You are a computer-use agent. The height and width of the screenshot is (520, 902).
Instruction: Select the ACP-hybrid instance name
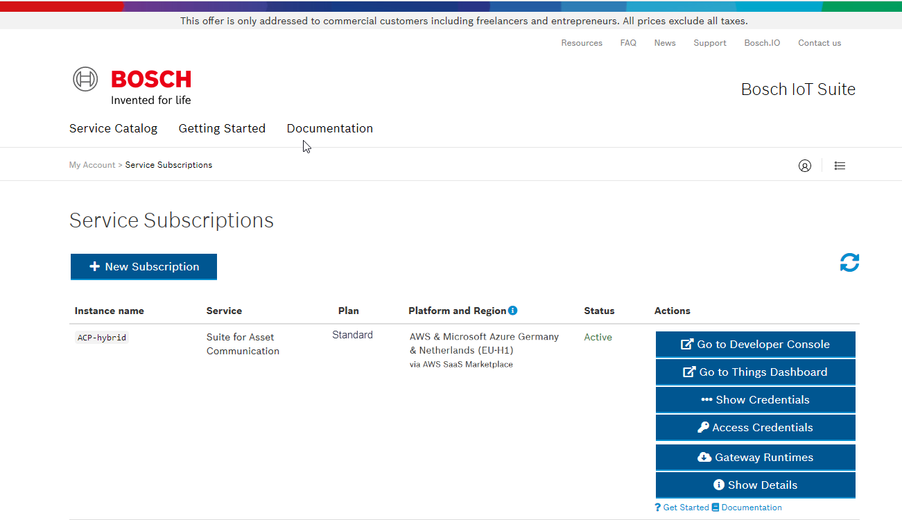tap(102, 338)
